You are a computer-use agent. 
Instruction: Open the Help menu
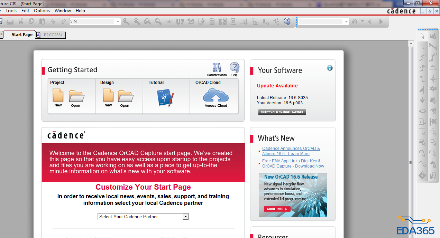[80, 11]
